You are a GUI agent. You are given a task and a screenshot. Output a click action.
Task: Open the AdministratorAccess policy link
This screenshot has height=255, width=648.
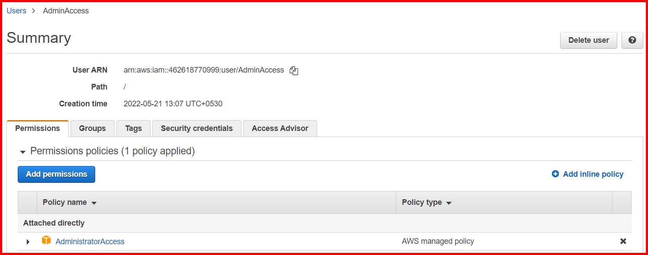click(x=90, y=241)
